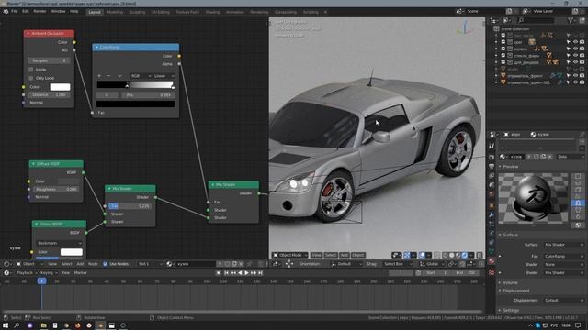
Task: Toggle the Use Nodes checkbox
Action: coord(106,264)
